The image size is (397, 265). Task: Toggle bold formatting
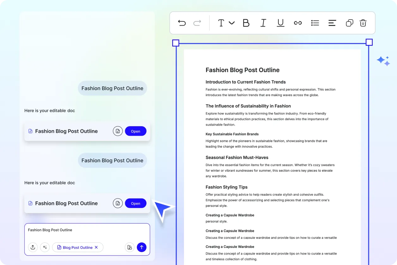coord(246,23)
